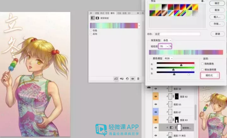Viewport: 227px width, 138px height.
Task: Select the layer named 图层 55
Action: click(177, 105)
